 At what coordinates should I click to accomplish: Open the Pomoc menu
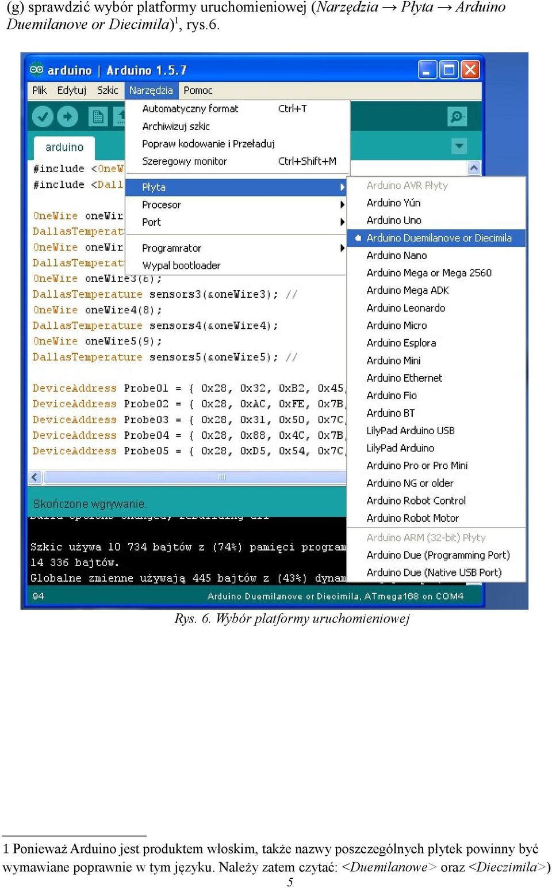pyautogui.click(x=198, y=90)
